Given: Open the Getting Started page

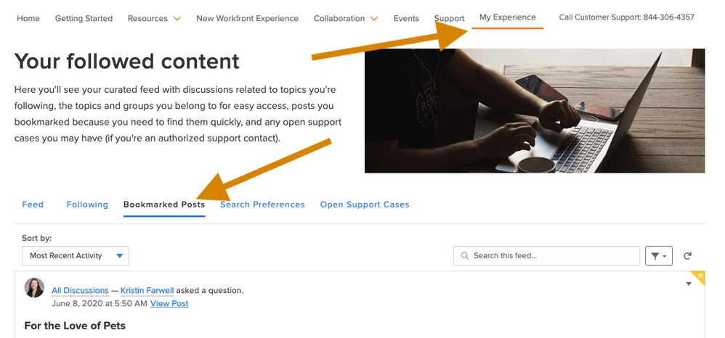Looking at the screenshot, I should coord(84,18).
